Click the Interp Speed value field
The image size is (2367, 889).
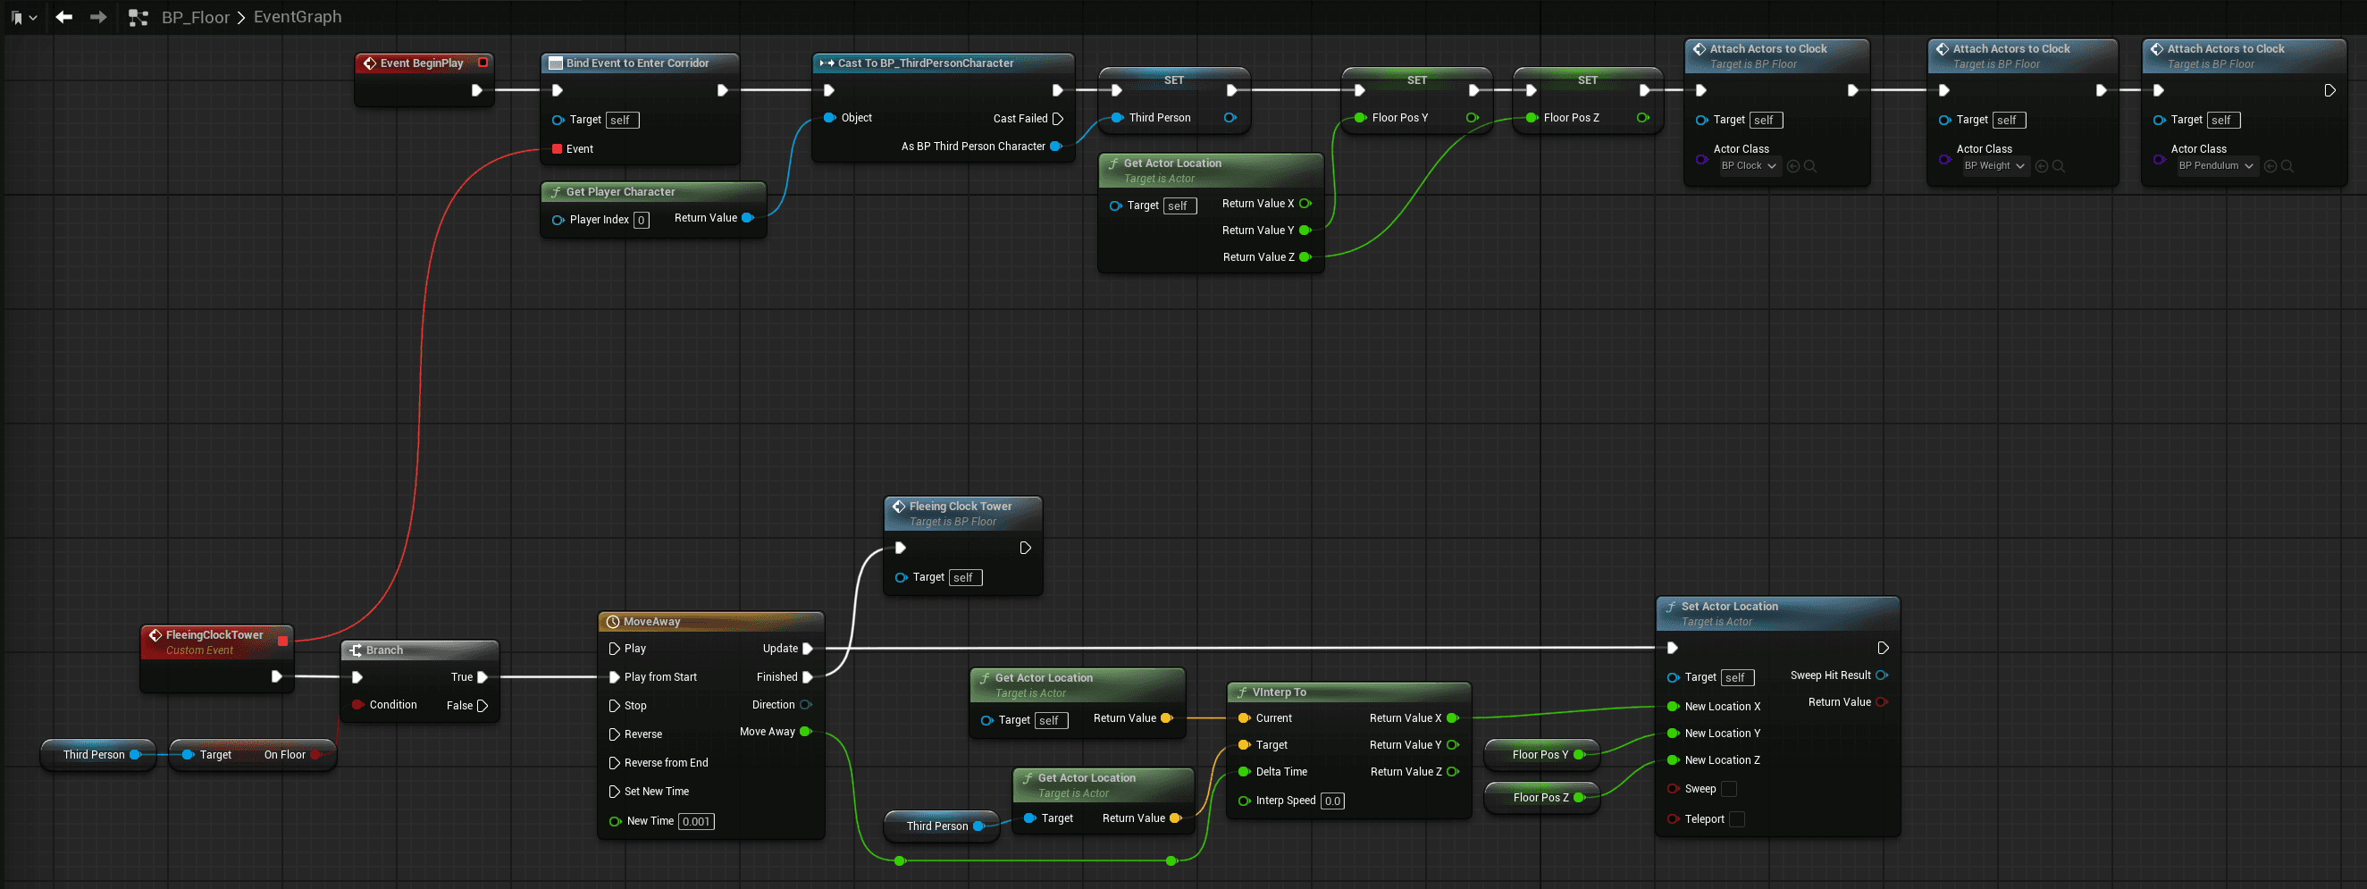click(1331, 801)
